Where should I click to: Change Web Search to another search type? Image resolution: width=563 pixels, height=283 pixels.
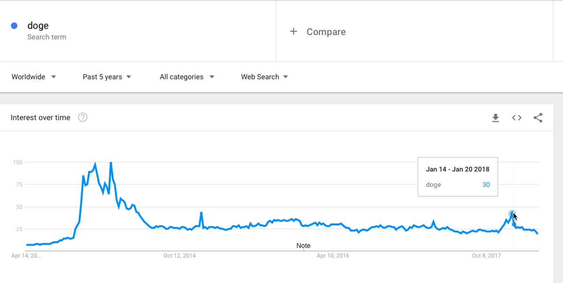coord(264,76)
